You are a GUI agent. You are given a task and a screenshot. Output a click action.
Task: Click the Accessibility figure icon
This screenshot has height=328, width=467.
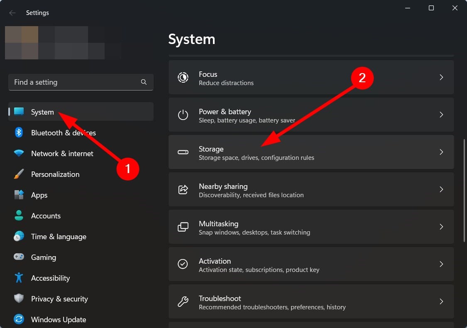coord(19,278)
